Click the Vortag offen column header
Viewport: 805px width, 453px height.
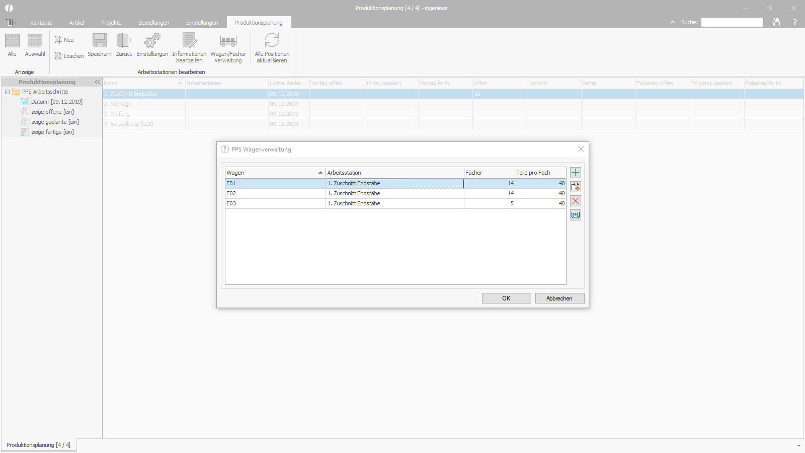point(337,83)
